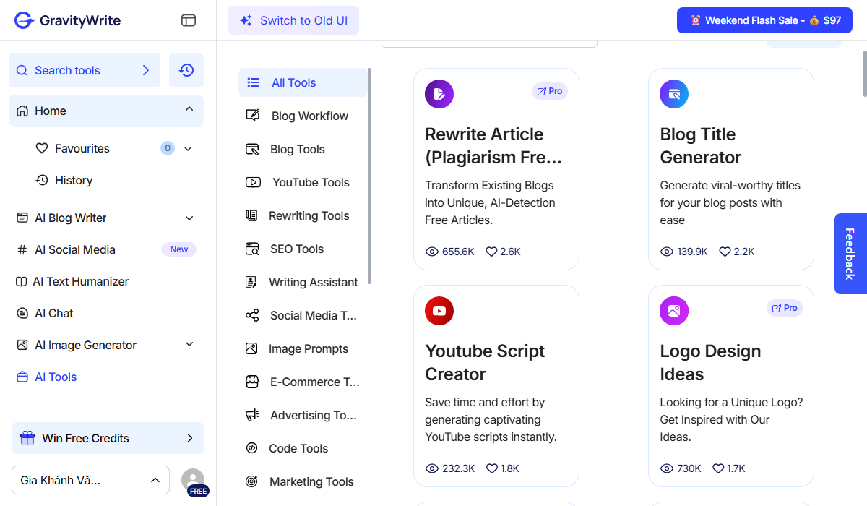Click the Logo Design Ideas icon
The image size is (867, 506).
674,311
